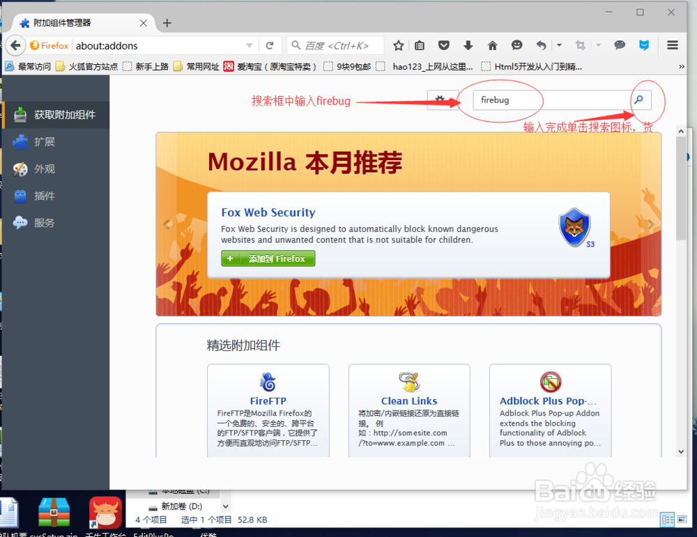Click the Adblock Plus Pop-up icon
This screenshot has height=537, width=697.
click(x=551, y=382)
